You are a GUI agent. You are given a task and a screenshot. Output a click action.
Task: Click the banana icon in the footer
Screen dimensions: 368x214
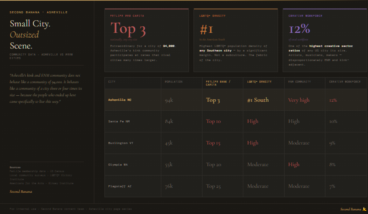coord(364,209)
